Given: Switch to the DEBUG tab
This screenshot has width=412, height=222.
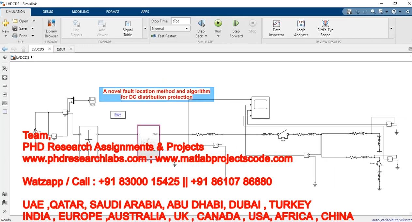Looking at the screenshot, I should click(48, 12).
